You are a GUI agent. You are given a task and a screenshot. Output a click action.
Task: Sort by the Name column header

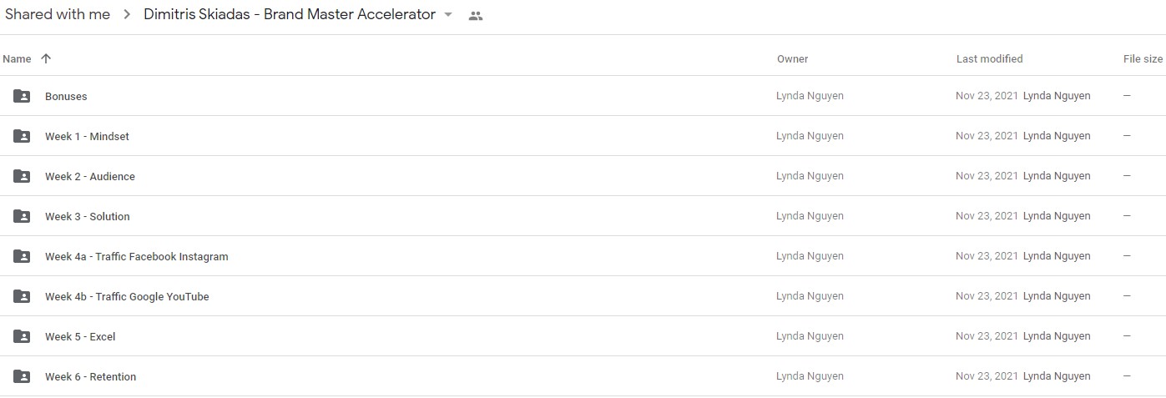[x=17, y=58]
